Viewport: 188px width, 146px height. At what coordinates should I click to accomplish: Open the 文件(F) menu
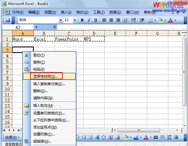[18, 12]
